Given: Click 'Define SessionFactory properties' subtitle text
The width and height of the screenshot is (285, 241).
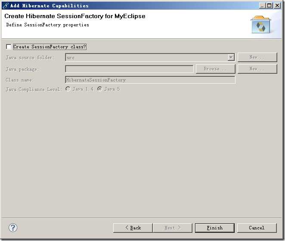Looking at the screenshot, I should (x=48, y=25).
